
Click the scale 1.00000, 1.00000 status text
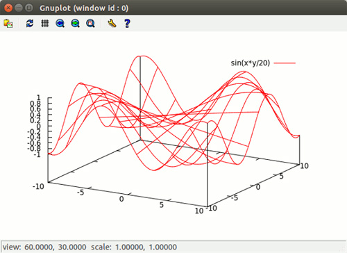tap(134, 247)
